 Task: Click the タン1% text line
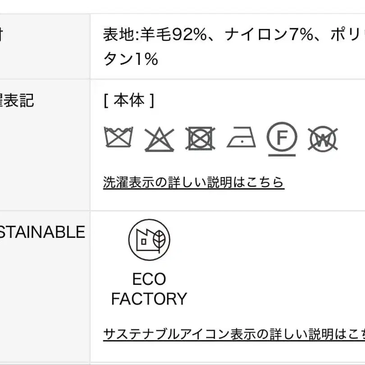click(131, 59)
